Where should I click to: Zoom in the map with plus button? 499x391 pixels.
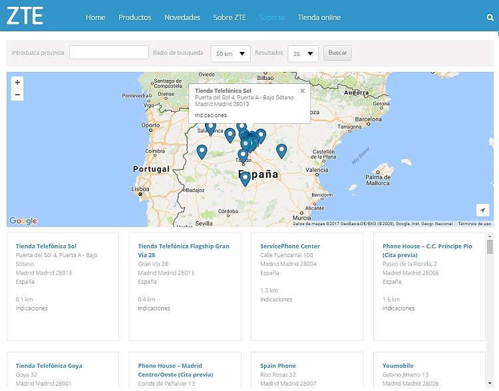17,82
